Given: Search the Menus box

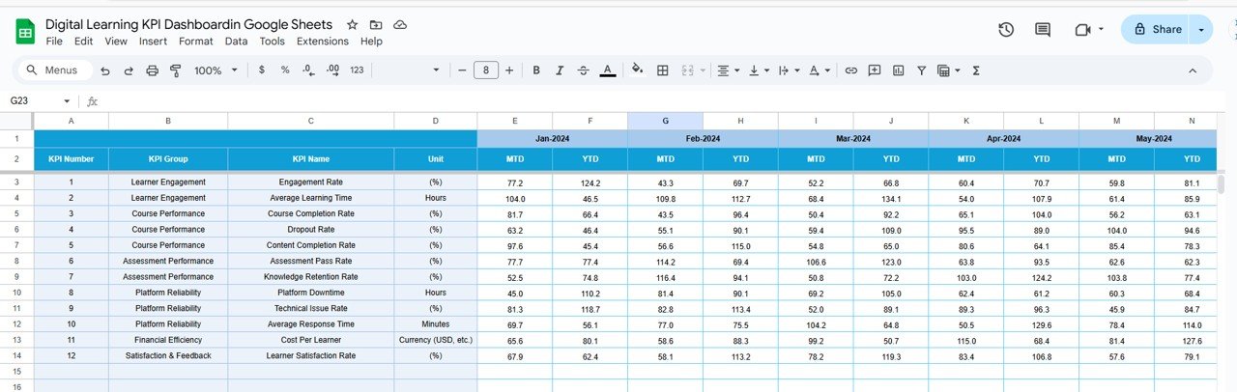Looking at the screenshot, I should coord(56,70).
